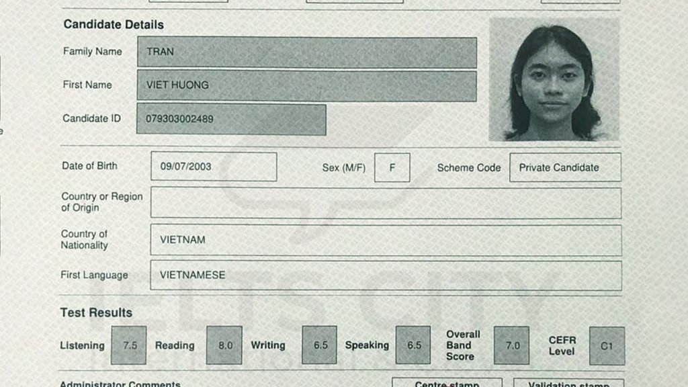Click the CEFR Level C1 box
The image size is (688, 387).
pyautogui.click(x=605, y=345)
